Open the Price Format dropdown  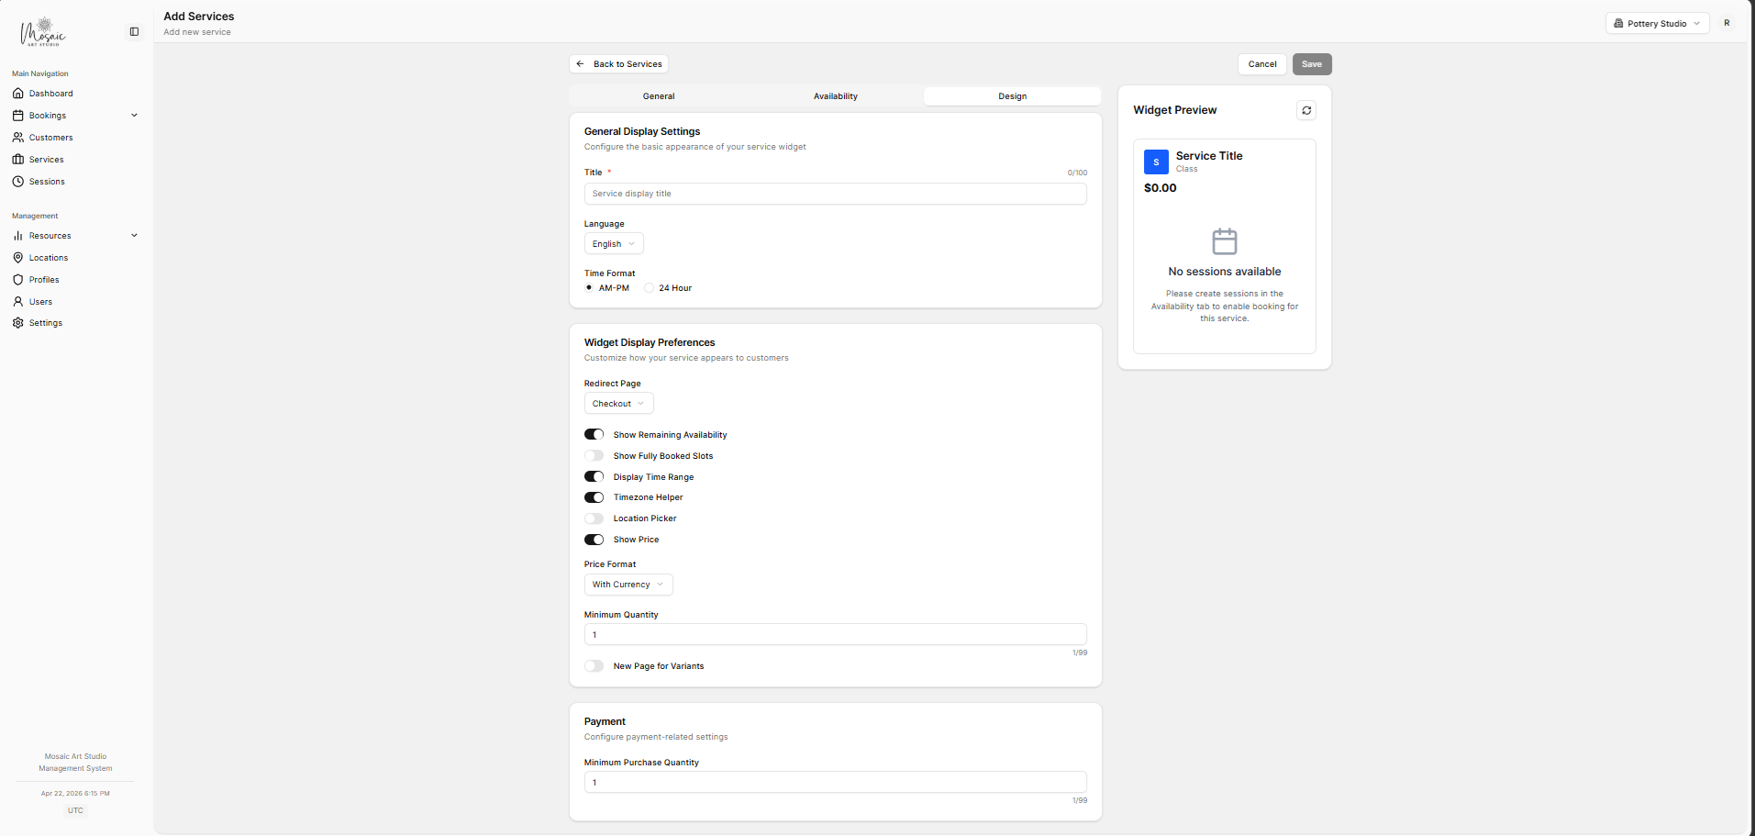[x=628, y=585]
